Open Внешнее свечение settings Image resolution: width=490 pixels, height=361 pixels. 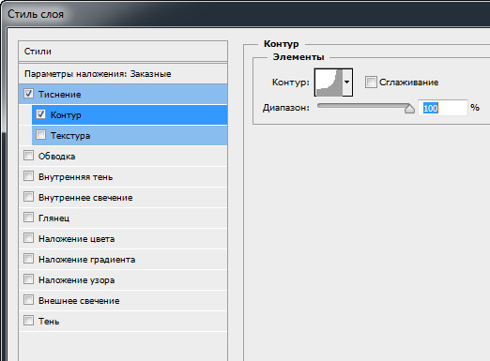point(123,300)
